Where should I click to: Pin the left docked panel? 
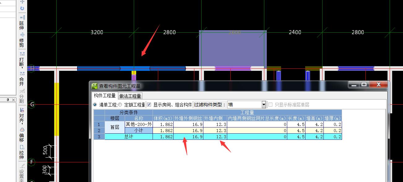coord(8,100)
